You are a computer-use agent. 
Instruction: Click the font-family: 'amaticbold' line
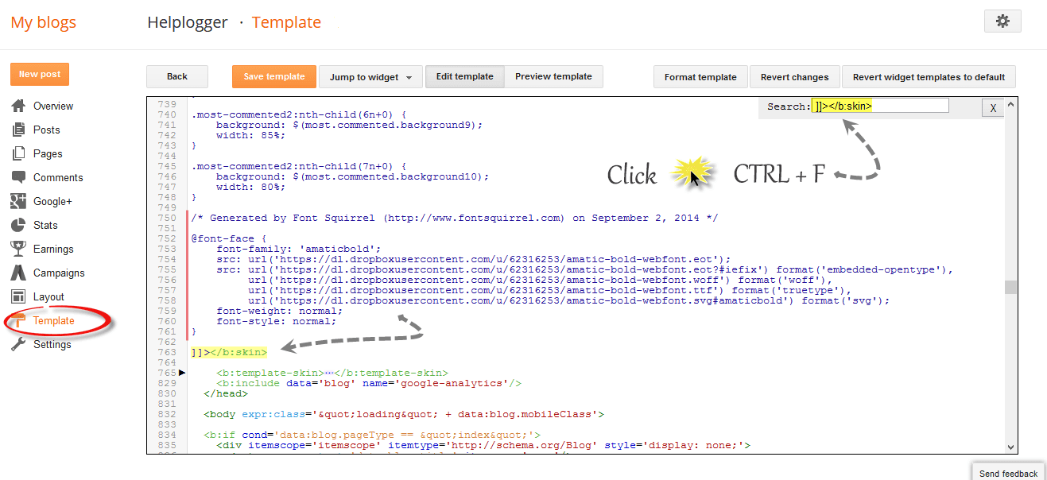point(299,248)
